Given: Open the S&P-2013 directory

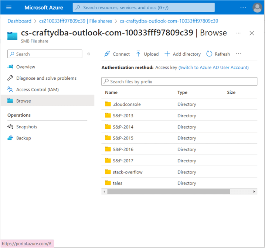Looking at the screenshot, I should click(123, 116).
